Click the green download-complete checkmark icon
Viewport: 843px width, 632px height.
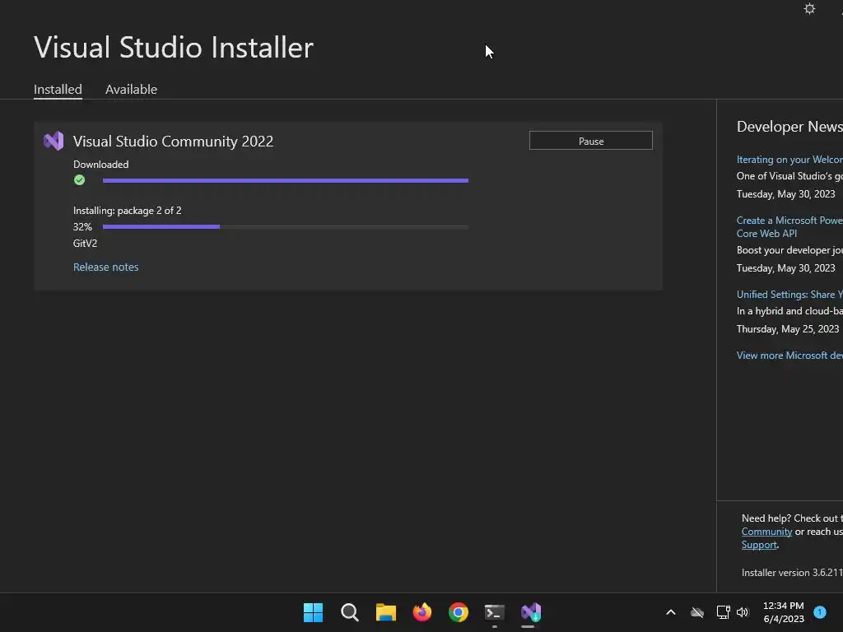point(80,180)
